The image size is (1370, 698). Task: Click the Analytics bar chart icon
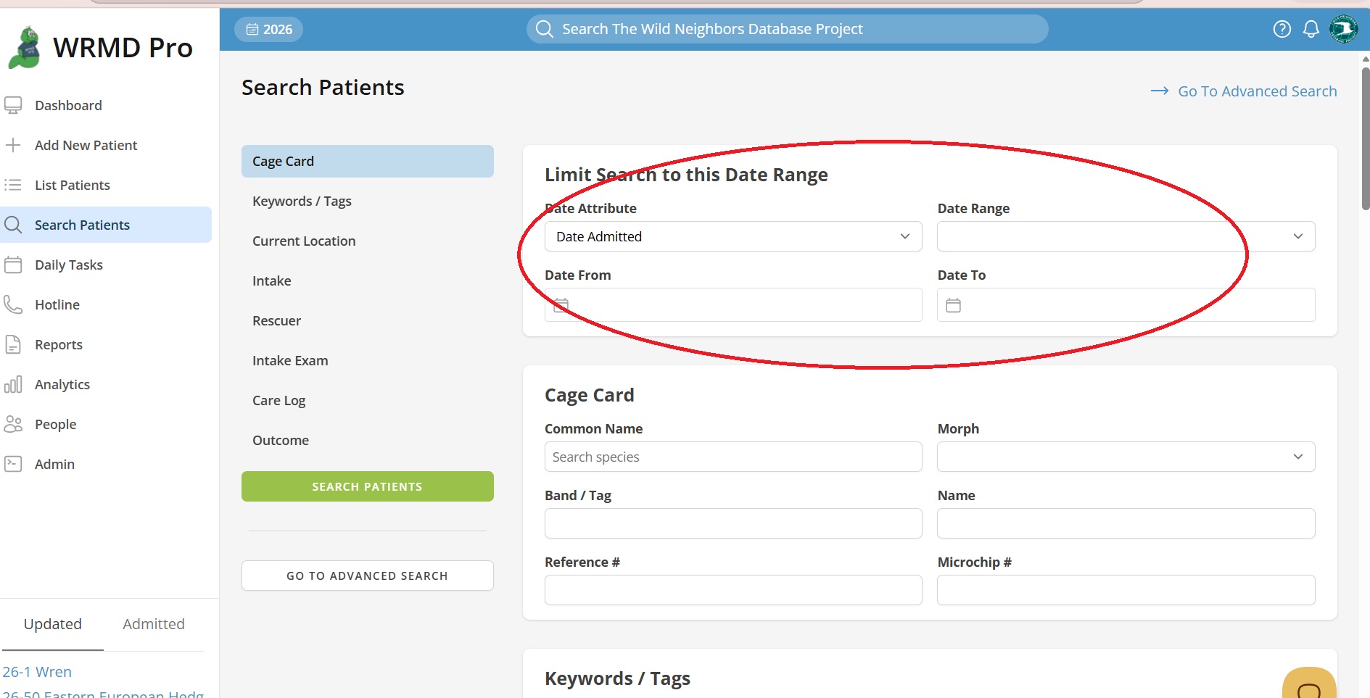pos(13,384)
